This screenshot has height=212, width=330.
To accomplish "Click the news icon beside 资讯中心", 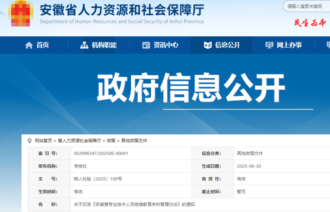I will point(146,45).
